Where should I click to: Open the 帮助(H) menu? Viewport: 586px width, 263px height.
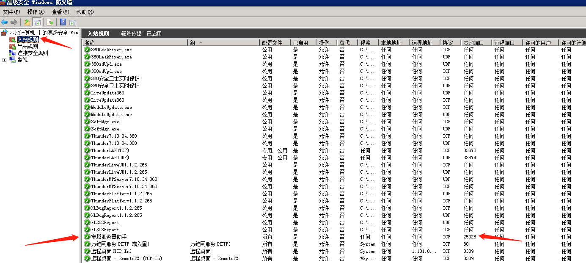(85, 12)
